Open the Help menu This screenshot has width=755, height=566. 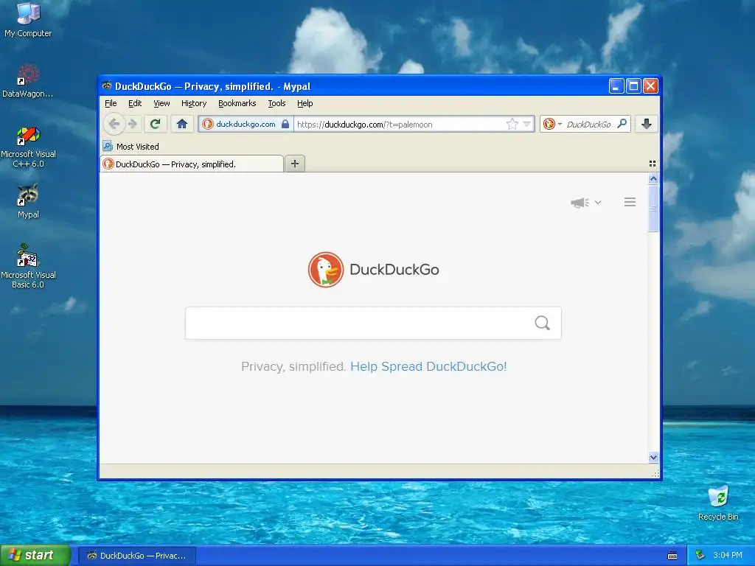305,103
